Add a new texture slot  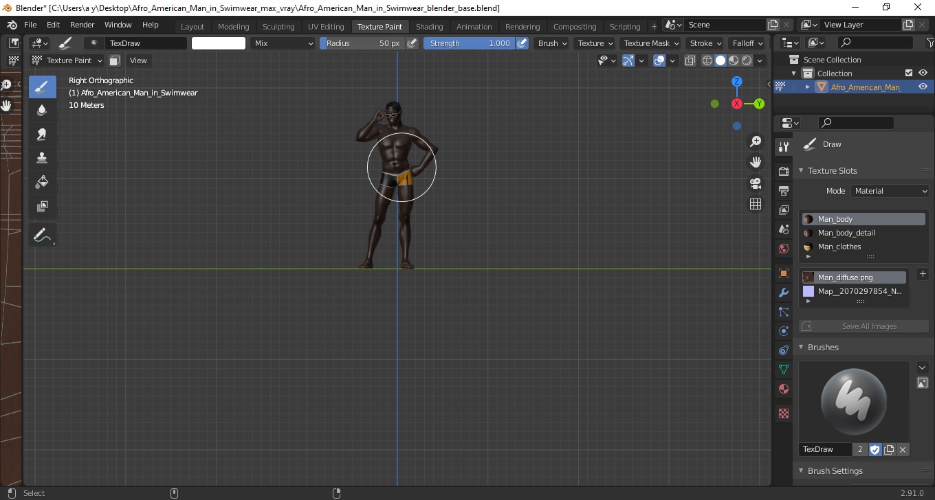point(923,275)
